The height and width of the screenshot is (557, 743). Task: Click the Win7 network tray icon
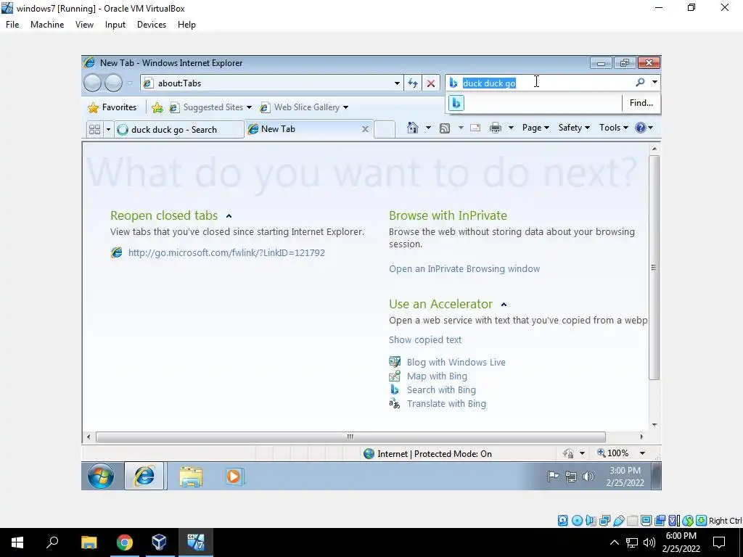(571, 476)
